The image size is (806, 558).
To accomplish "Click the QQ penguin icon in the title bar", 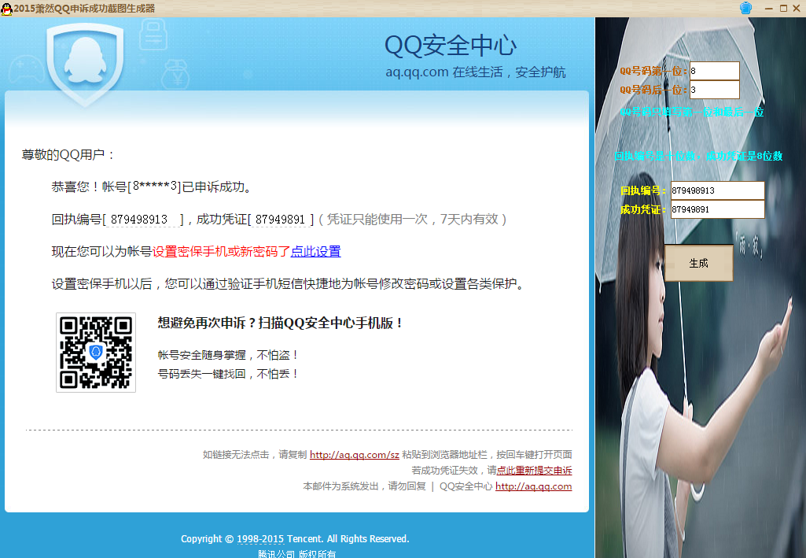I will pos(8,8).
